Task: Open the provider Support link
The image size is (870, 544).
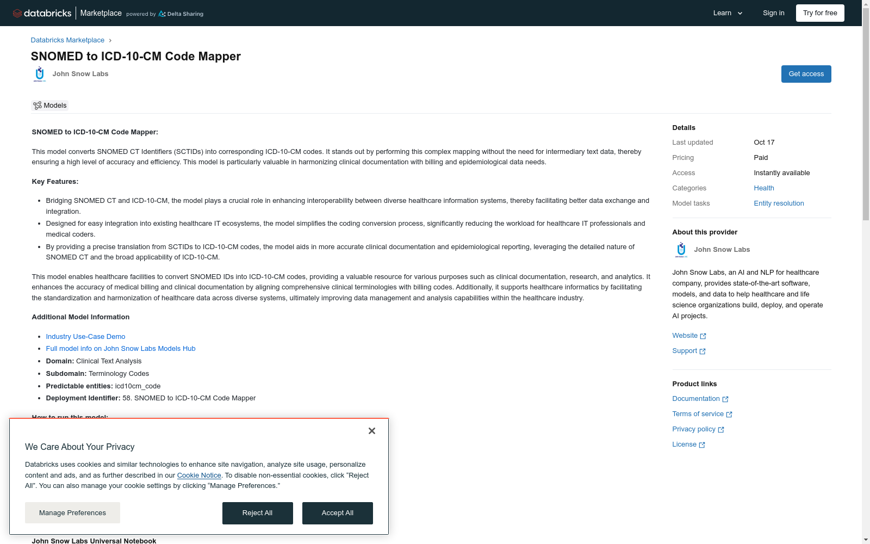Action: coord(685,351)
